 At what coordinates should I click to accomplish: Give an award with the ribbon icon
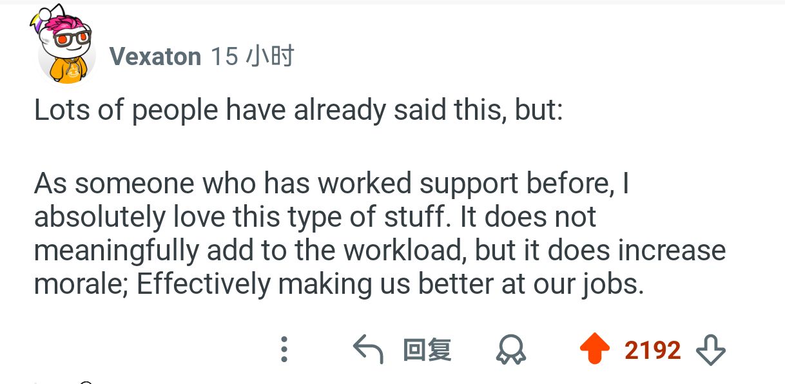click(x=510, y=350)
